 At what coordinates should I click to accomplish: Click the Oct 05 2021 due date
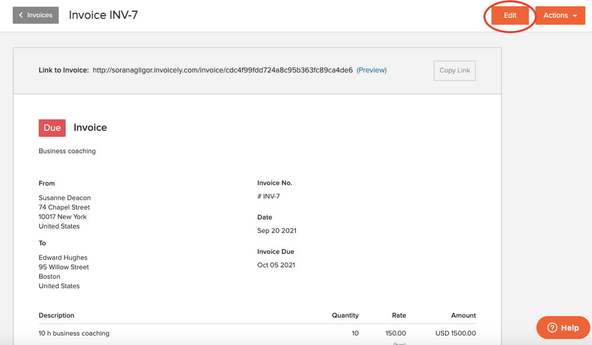point(276,265)
